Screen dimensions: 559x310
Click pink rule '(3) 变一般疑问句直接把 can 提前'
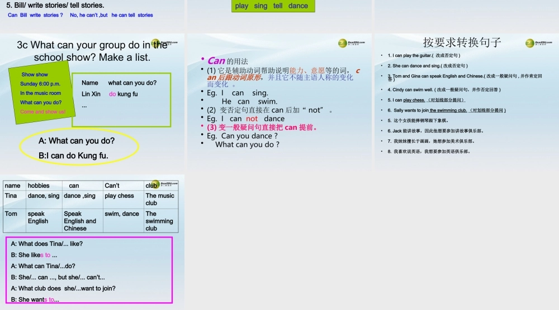(262, 127)
